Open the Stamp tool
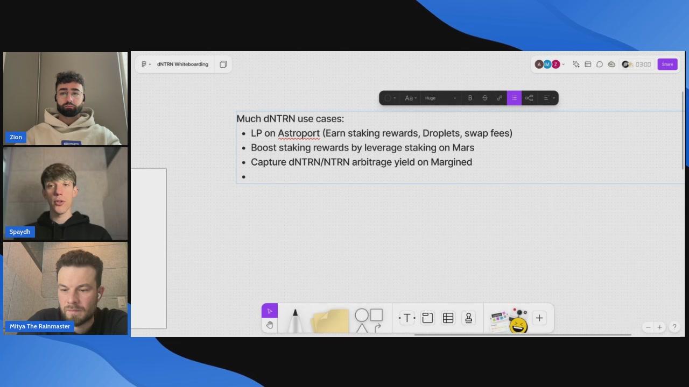The height and width of the screenshot is (387, 689). coord(468,318)
